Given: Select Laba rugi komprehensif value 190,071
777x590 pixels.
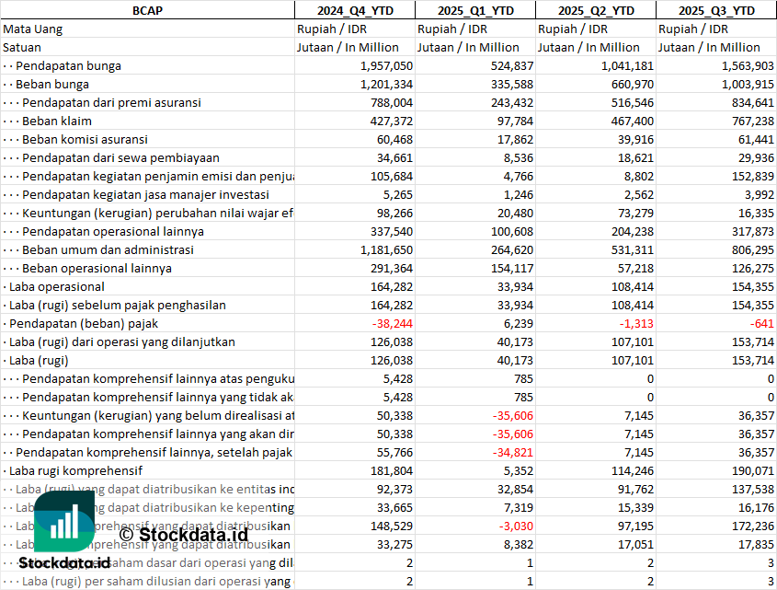Looking at the screenshot, I should coord(752,471).
